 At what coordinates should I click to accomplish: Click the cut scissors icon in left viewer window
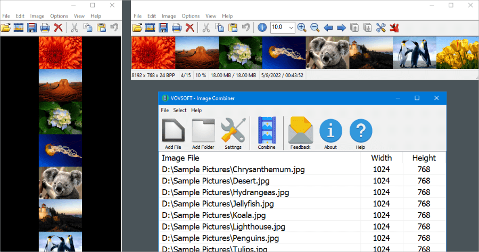(x=74, y=28)
